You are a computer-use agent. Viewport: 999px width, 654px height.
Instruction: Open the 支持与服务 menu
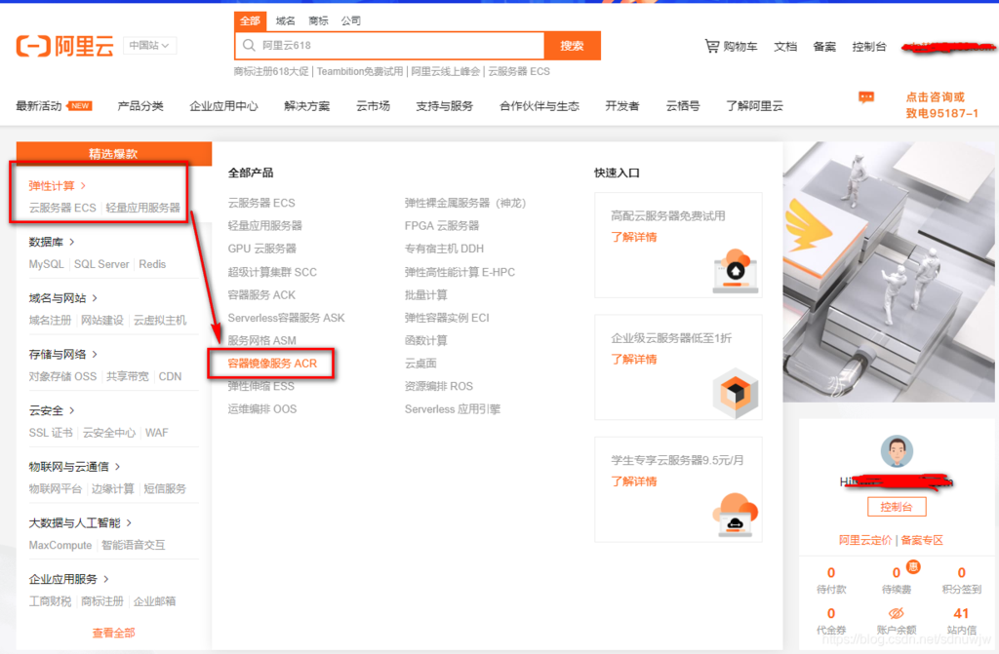click(445, 105)
